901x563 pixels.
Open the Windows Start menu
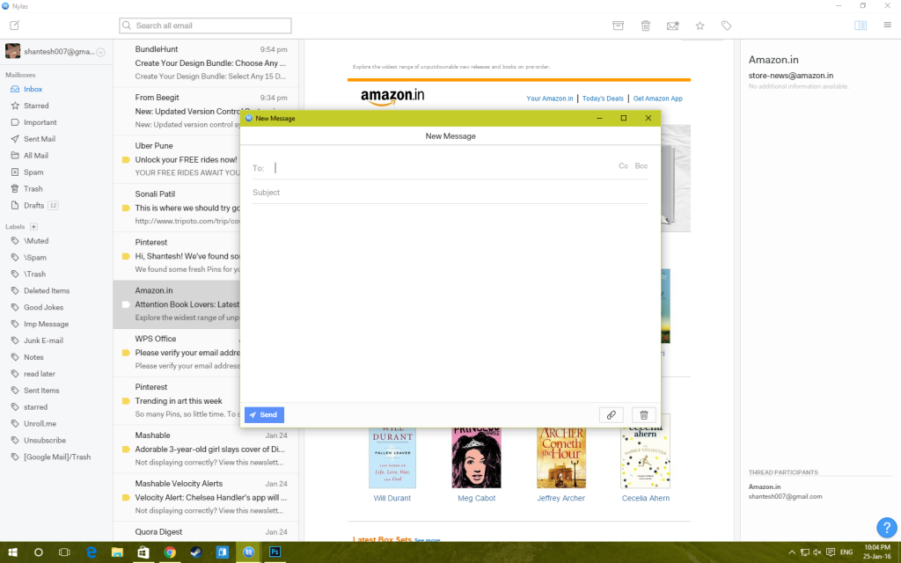pos(12,552)
